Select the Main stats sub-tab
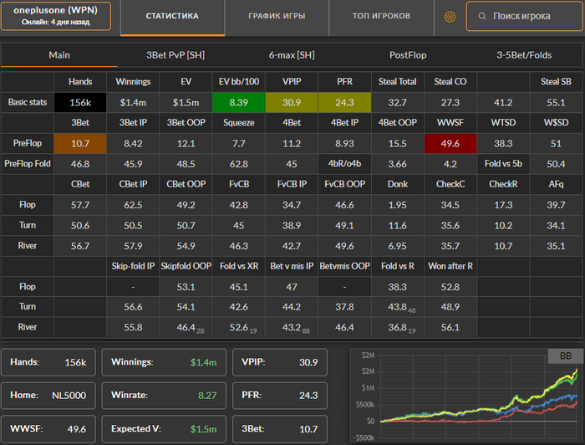 coord(59,55)
